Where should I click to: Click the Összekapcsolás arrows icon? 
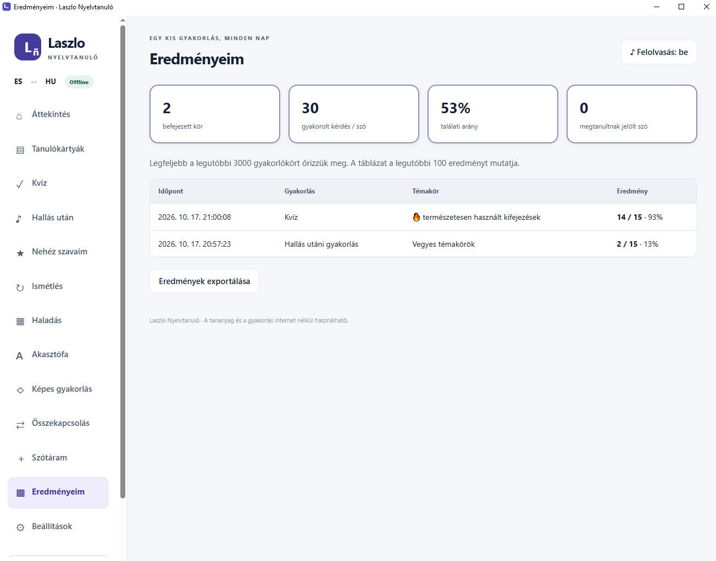pos(20,424)
